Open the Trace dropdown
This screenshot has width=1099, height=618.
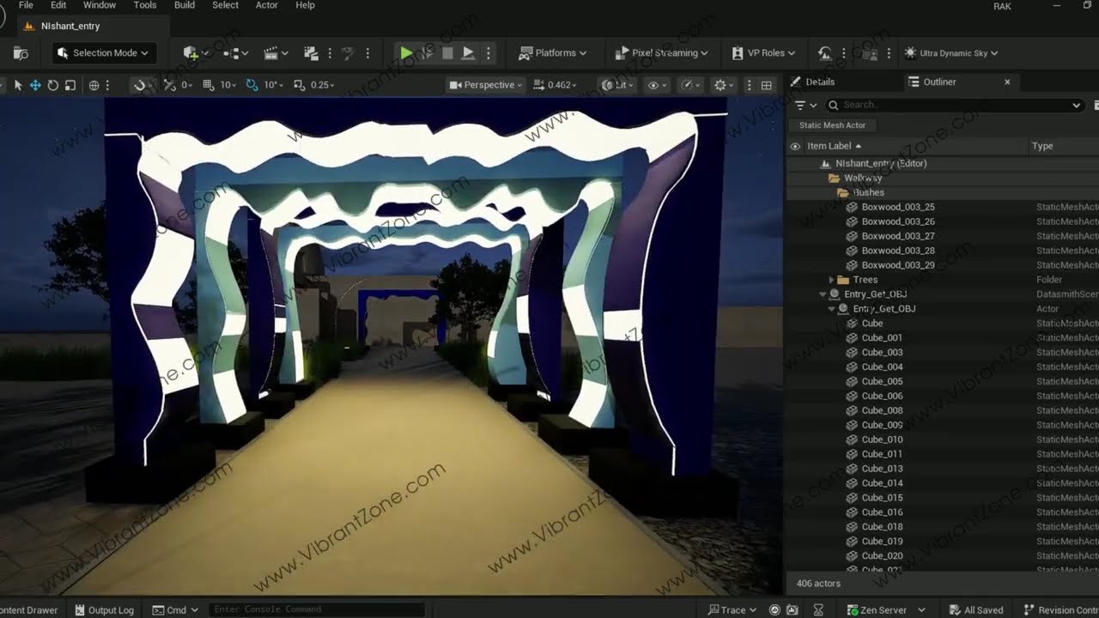click(x=732, y=610)
